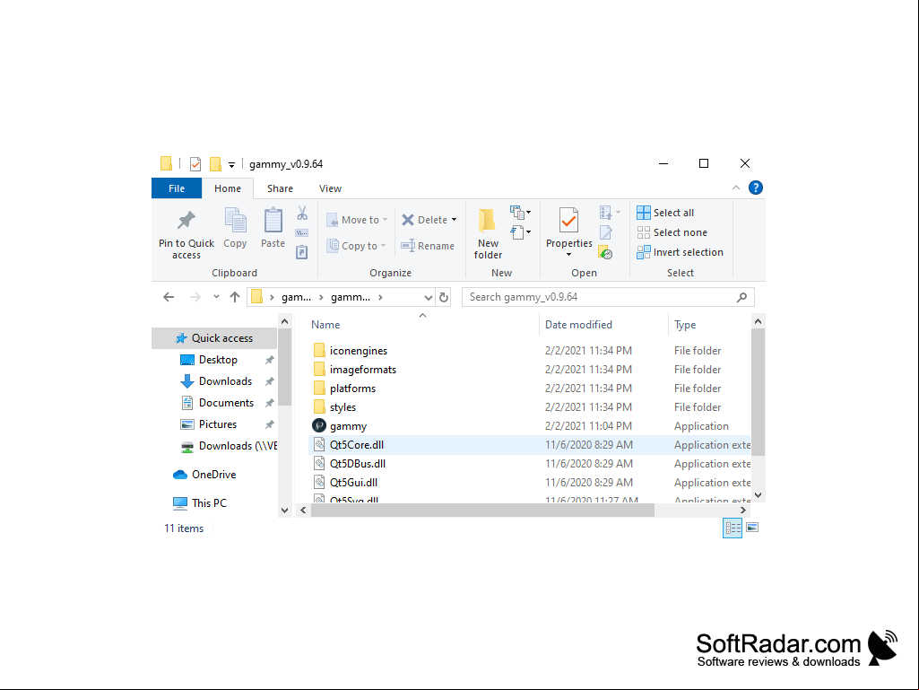Click Select all
919x690 pixels.
(x=665, y=213)
